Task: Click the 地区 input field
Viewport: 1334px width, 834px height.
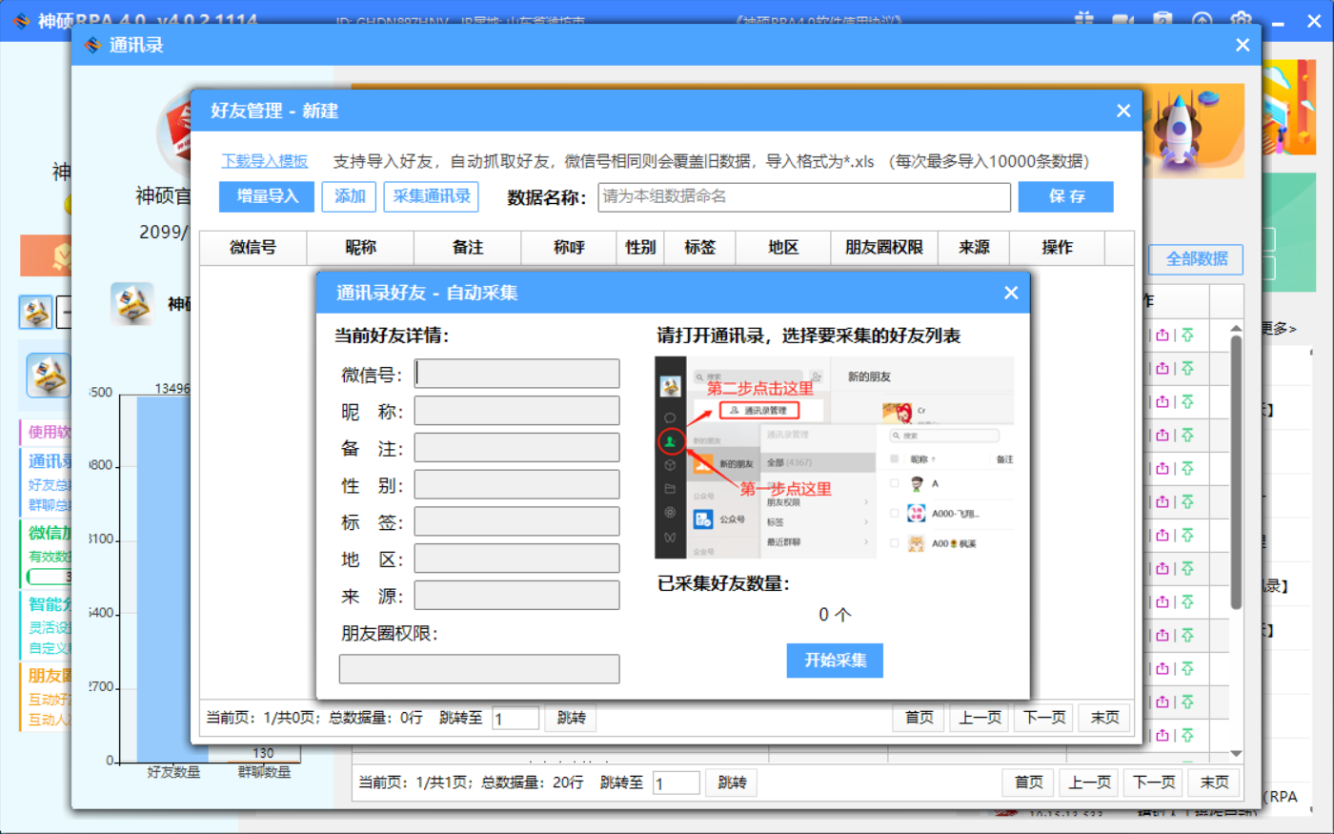Action: 517,559
